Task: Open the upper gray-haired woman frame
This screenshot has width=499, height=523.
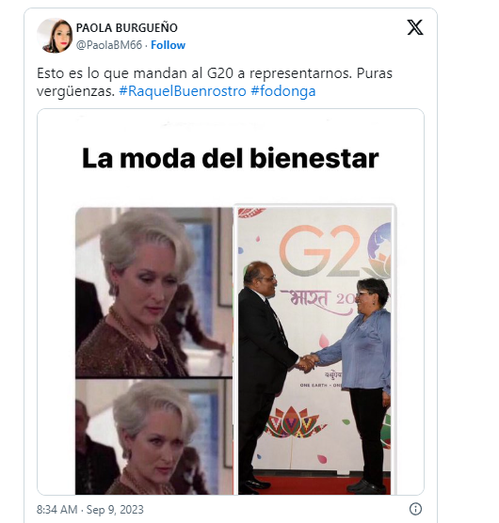Action: (x=153, y=293)
